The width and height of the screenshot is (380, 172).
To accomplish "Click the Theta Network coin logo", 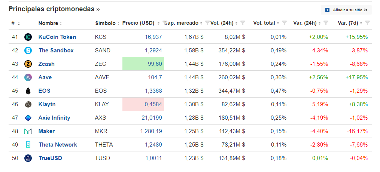I will click(28, 145).
